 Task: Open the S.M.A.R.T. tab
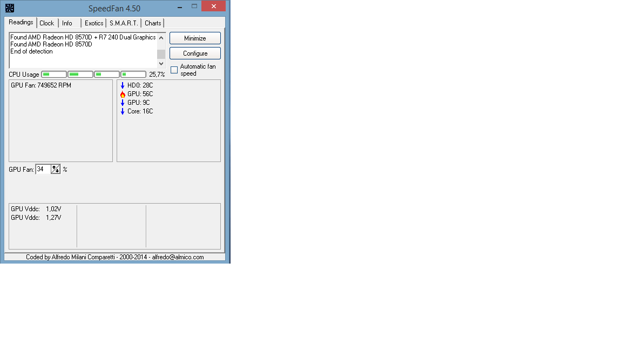124,23
